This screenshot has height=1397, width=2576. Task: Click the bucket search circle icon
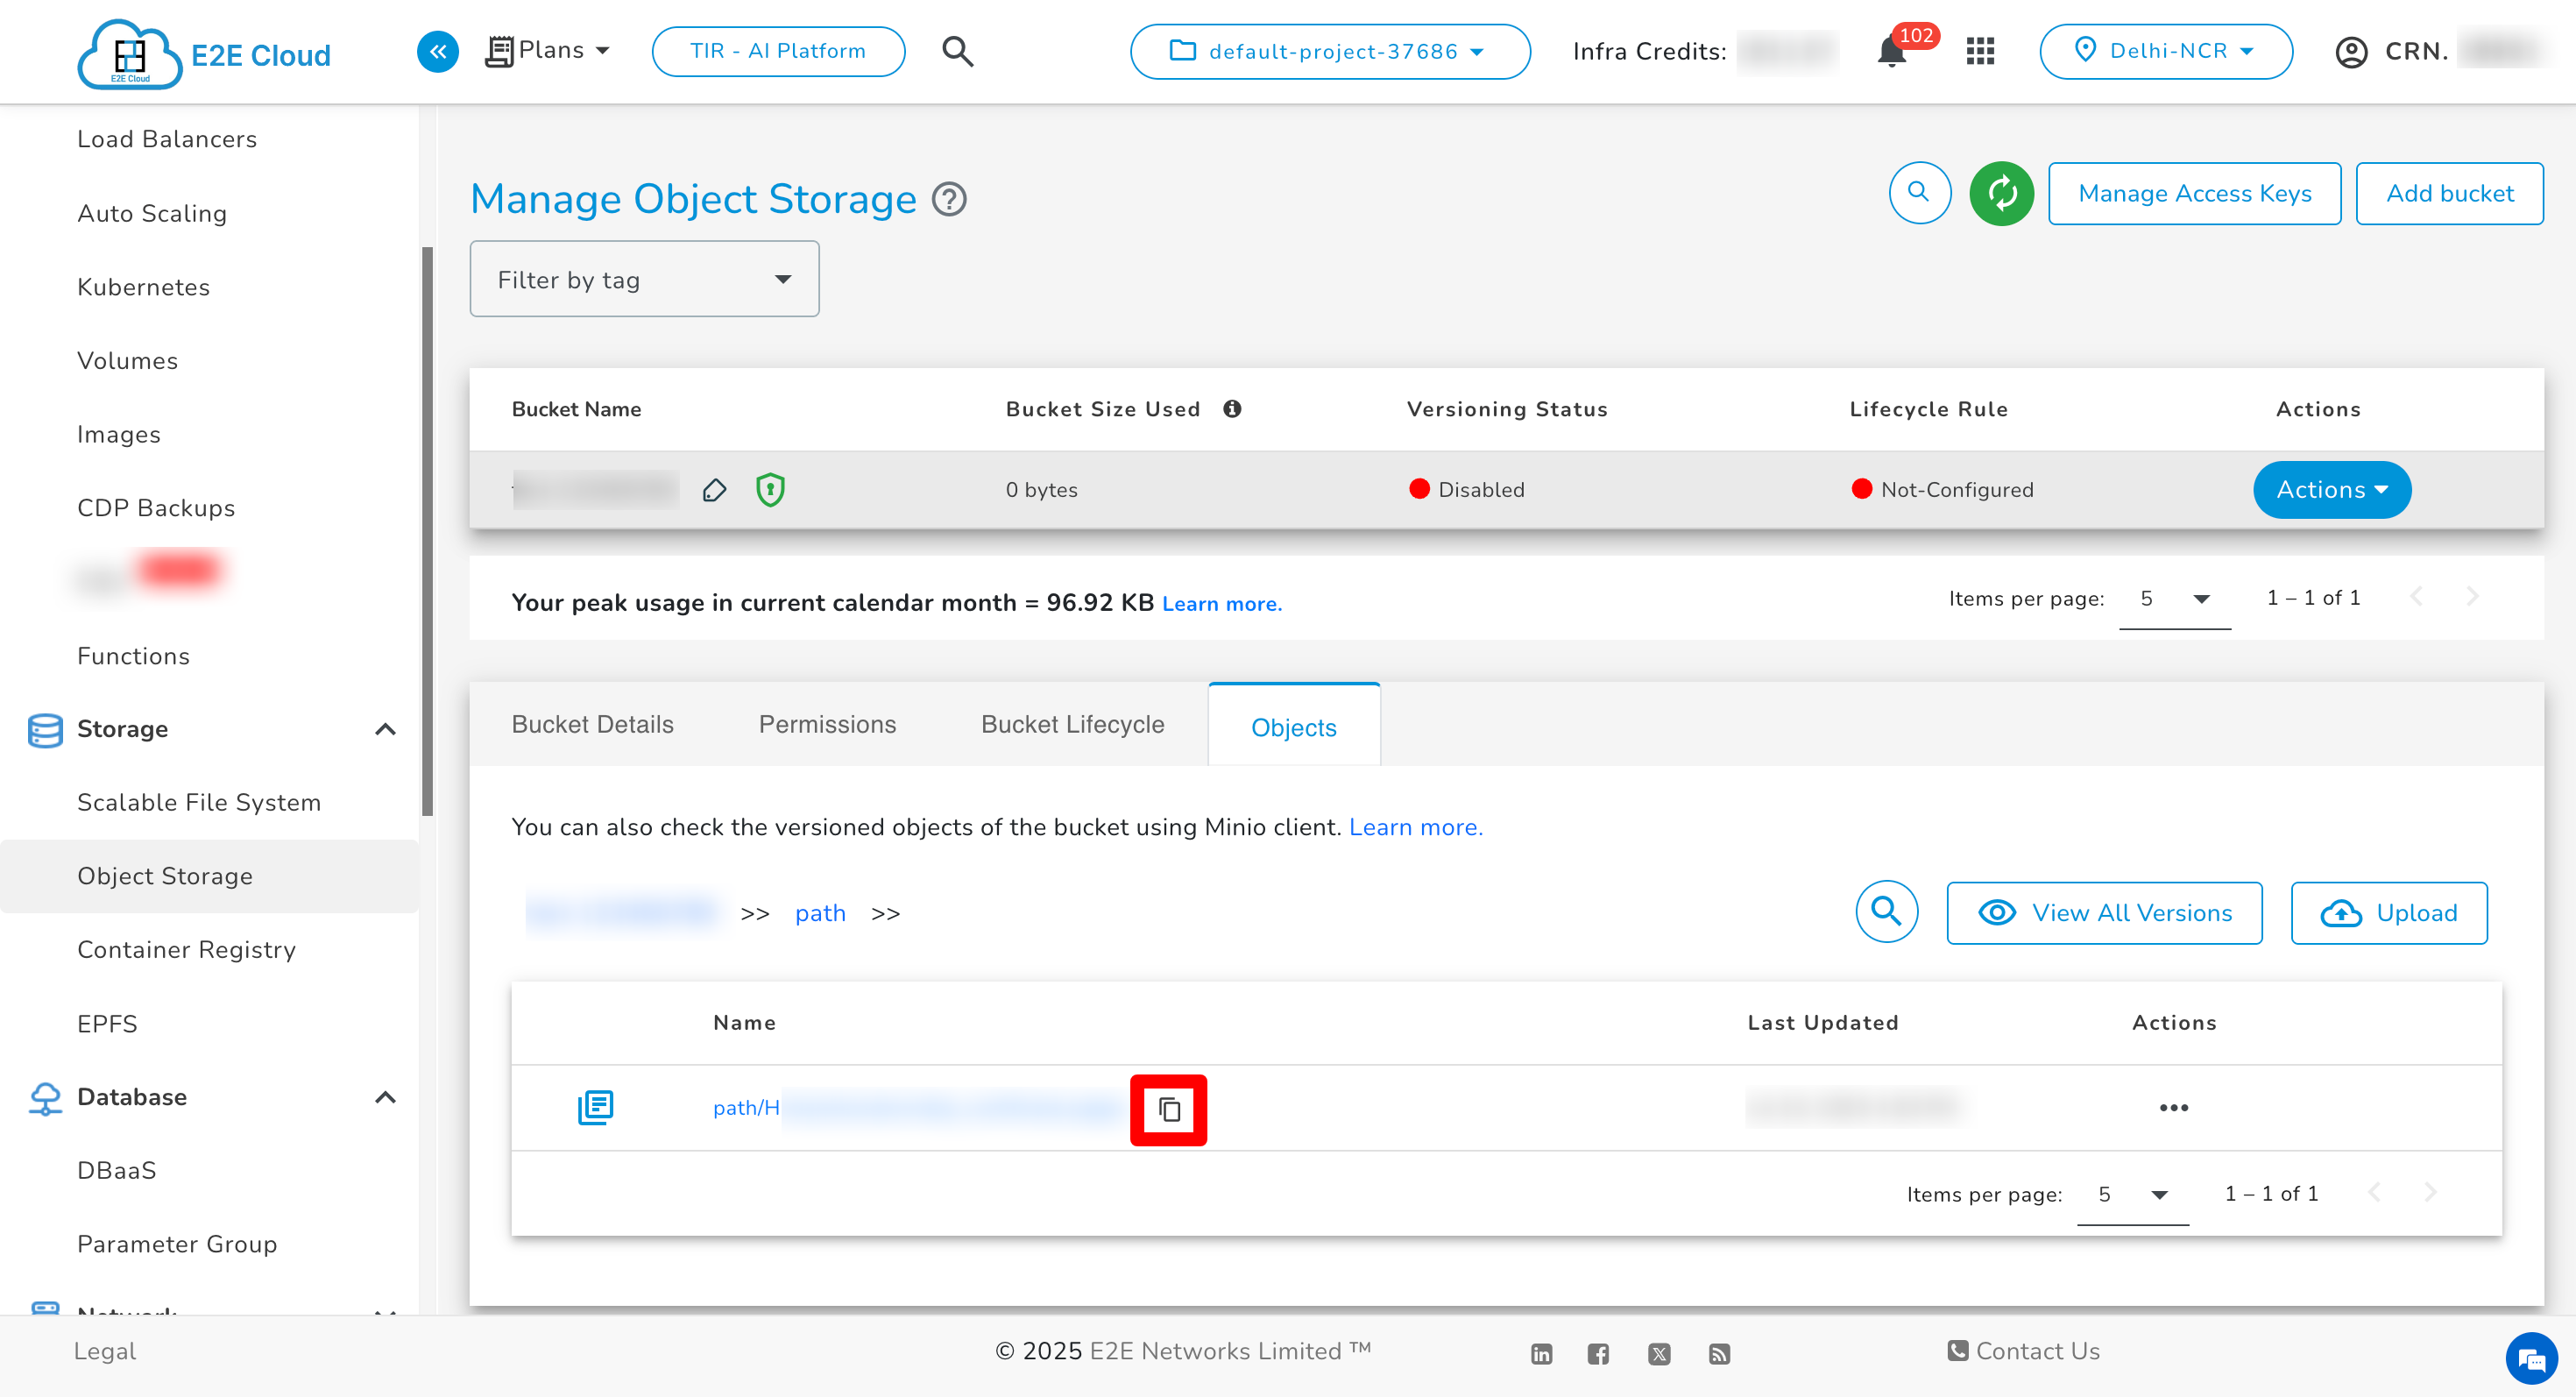pos(1918,192)
